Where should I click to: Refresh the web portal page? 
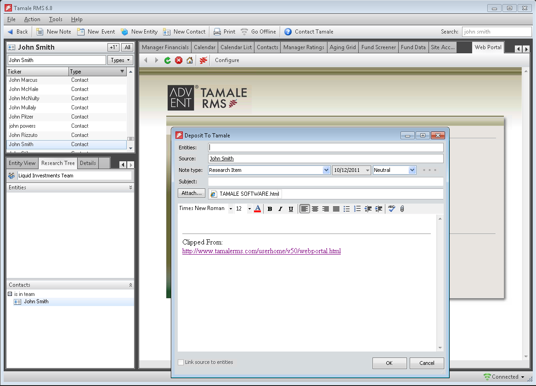168,60
